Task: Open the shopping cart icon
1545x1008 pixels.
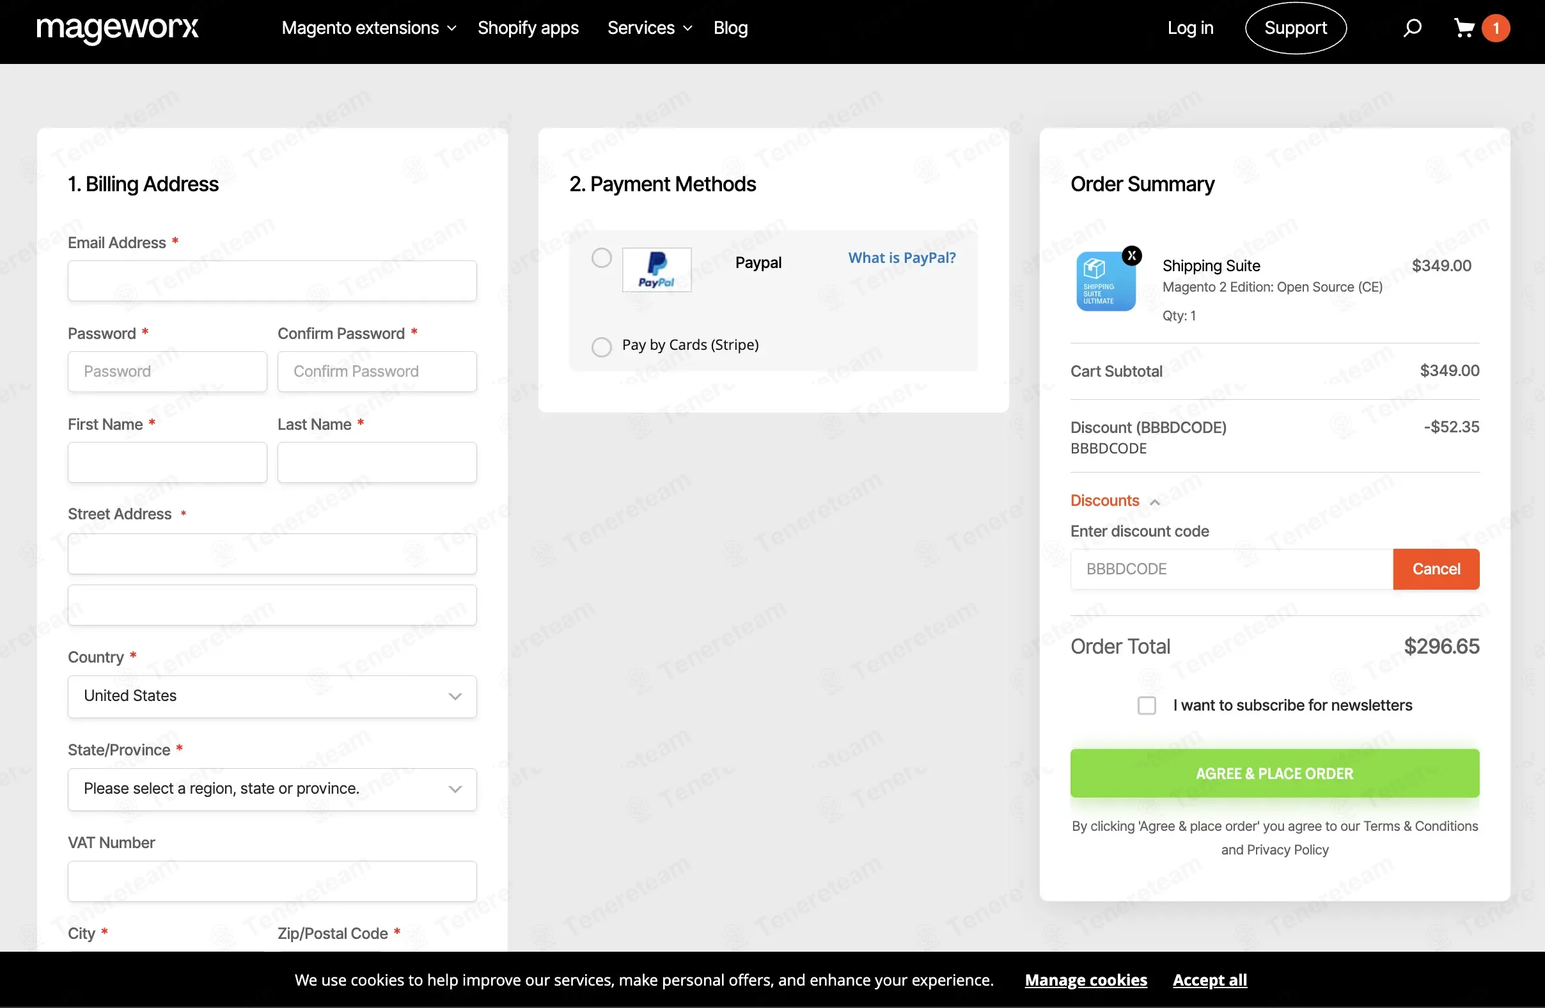Action: tap(1464, 28)
